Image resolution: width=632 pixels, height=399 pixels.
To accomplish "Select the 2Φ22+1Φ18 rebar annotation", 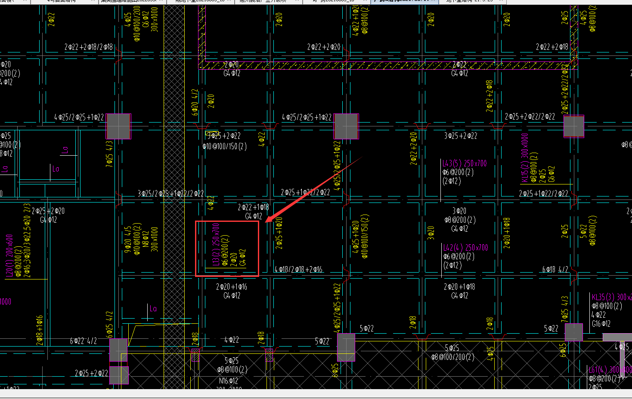I will pyautogui.click(x=253, y=207).
